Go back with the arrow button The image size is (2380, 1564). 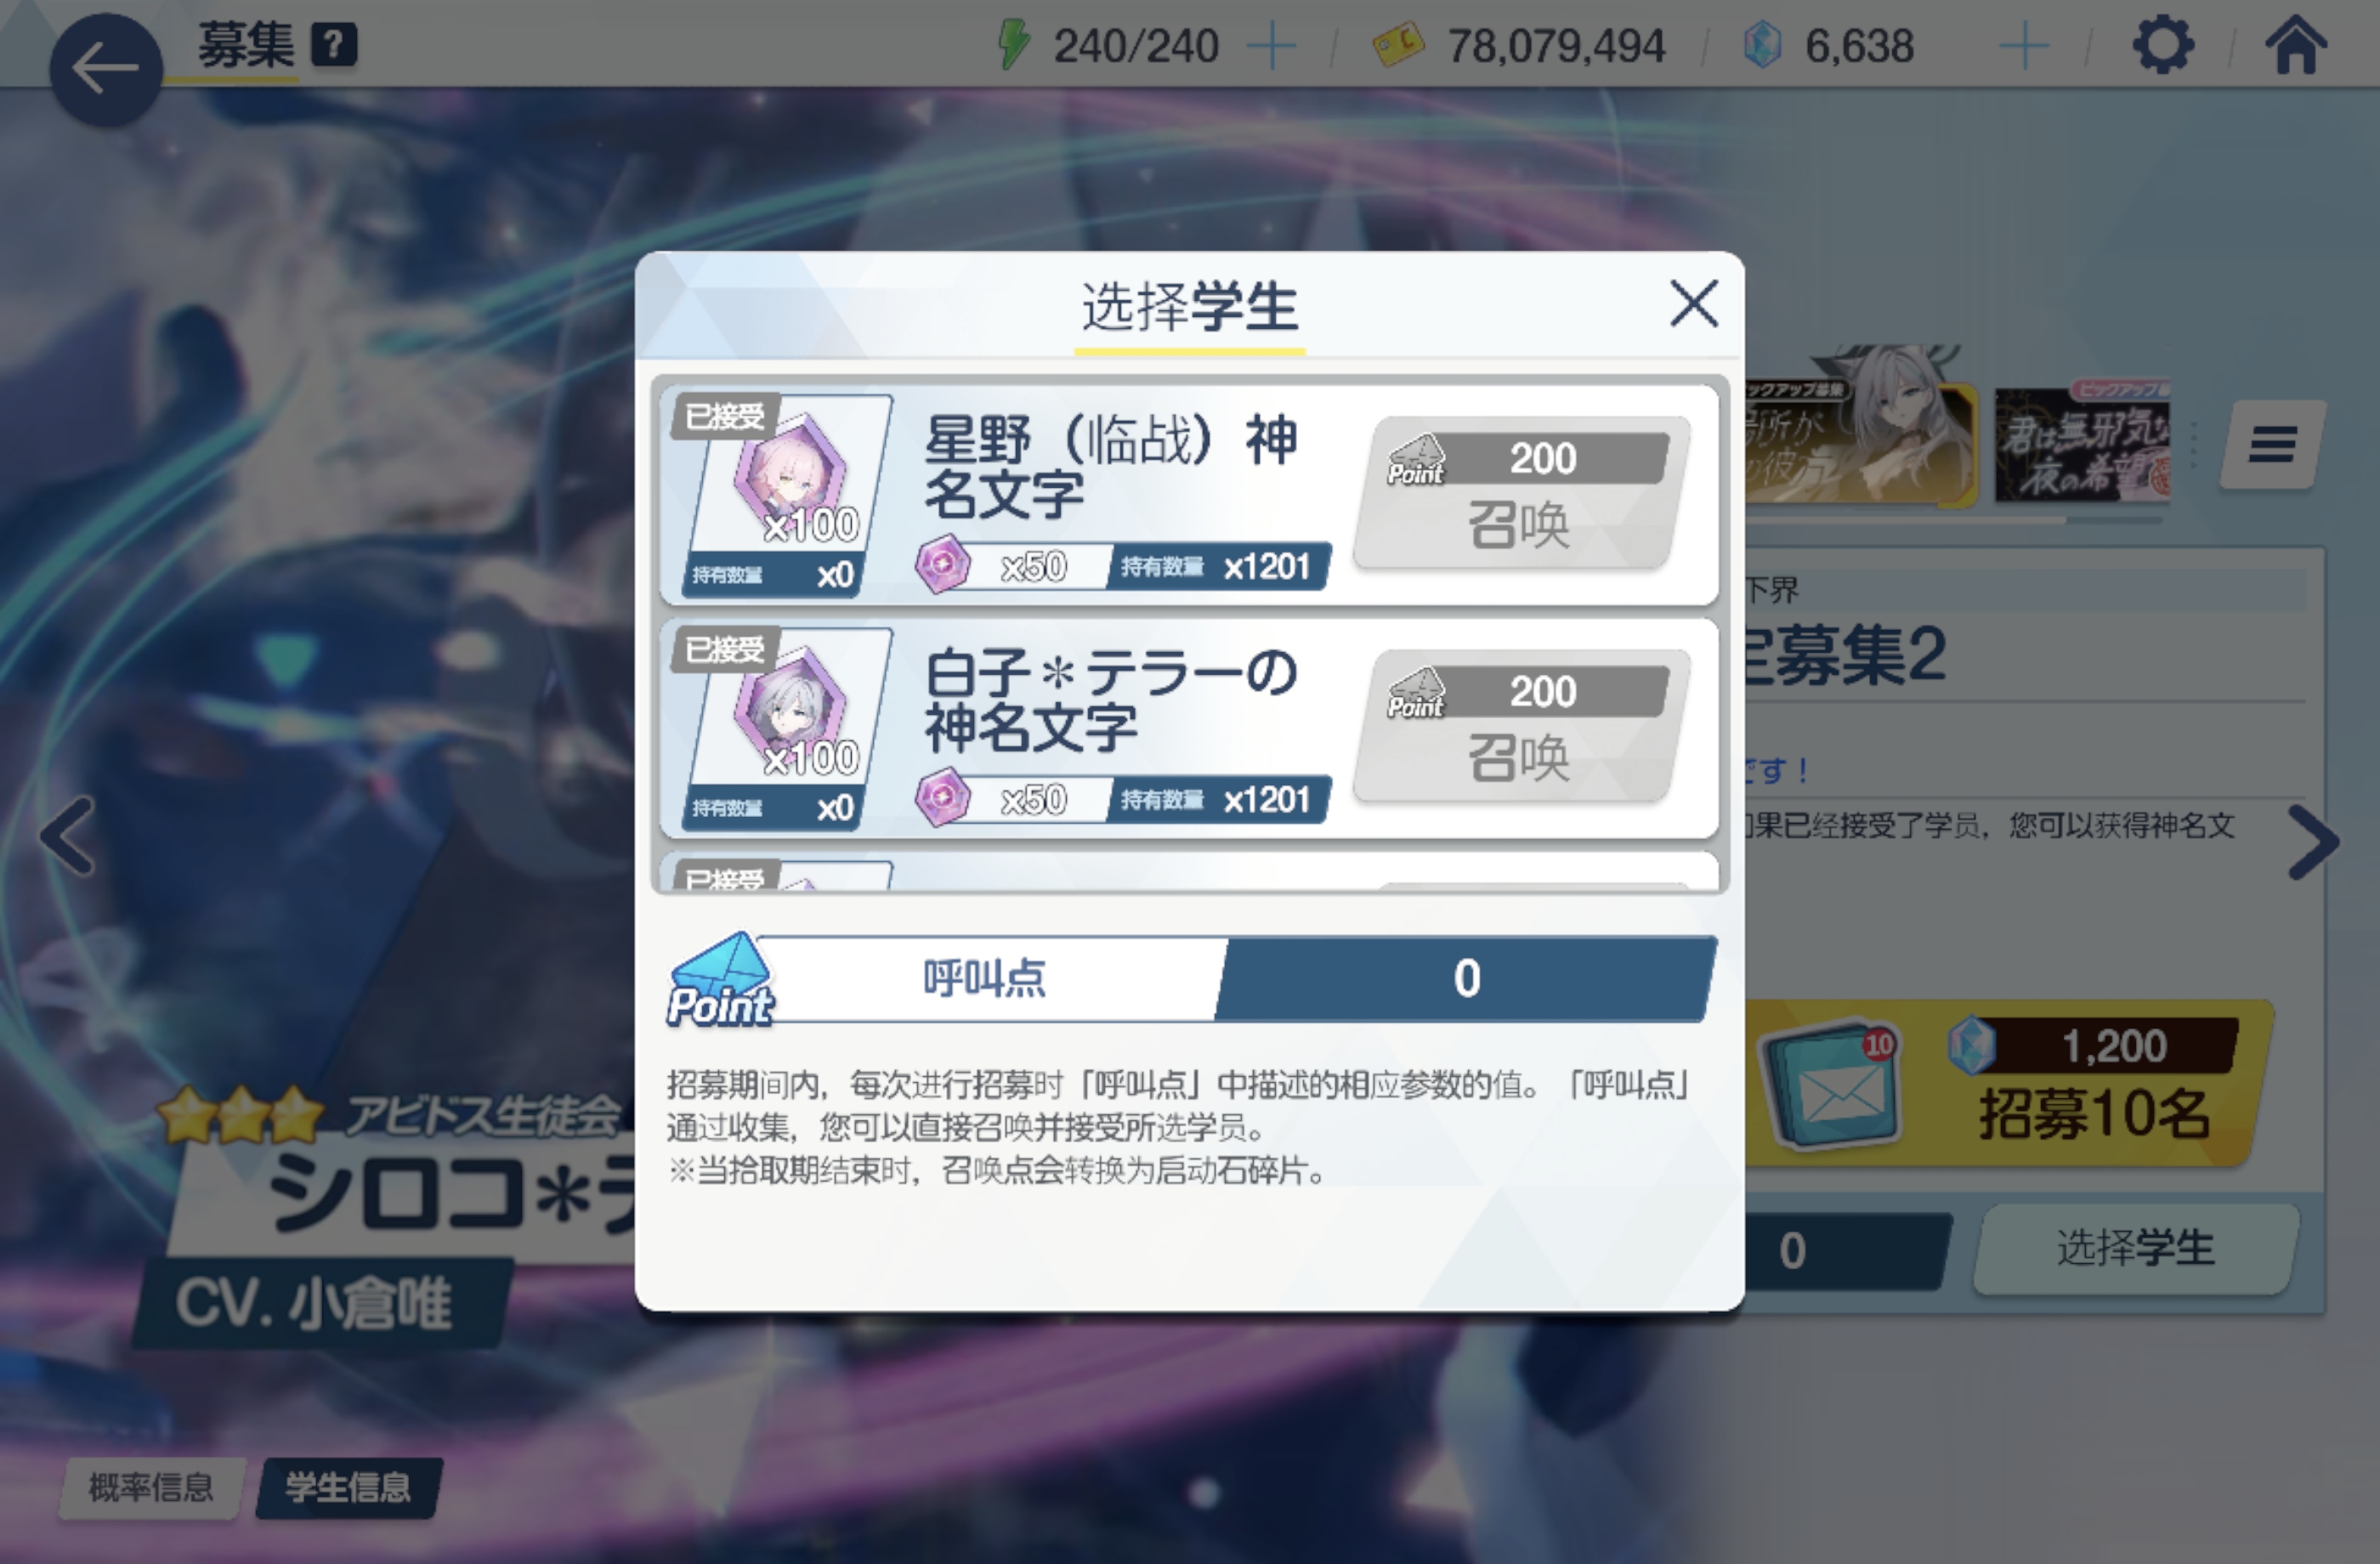tap(105, 70)
